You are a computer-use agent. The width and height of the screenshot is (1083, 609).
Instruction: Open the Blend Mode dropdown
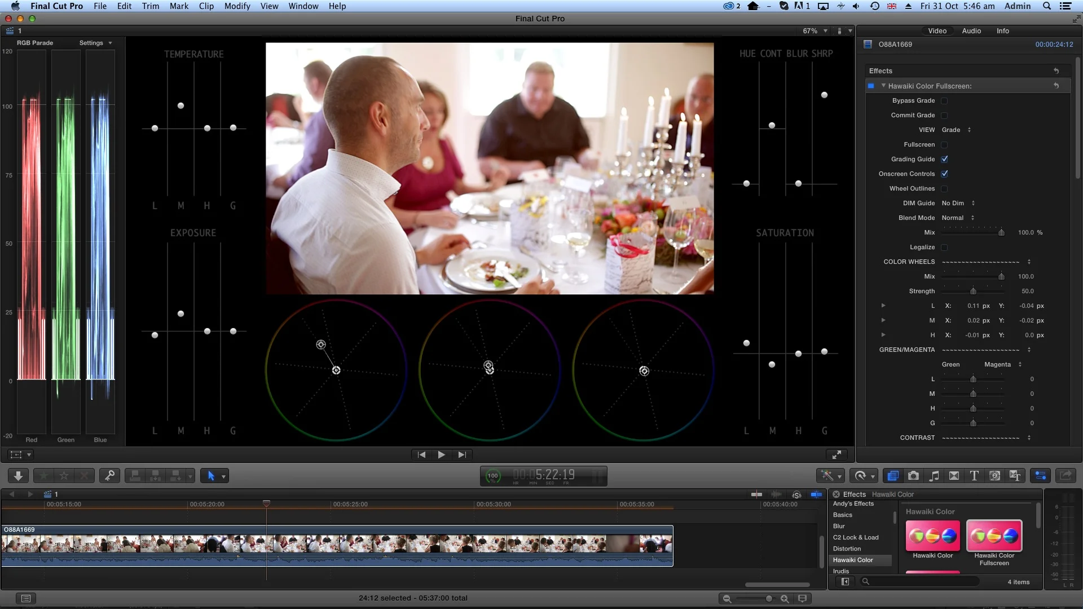click(958, 218)
